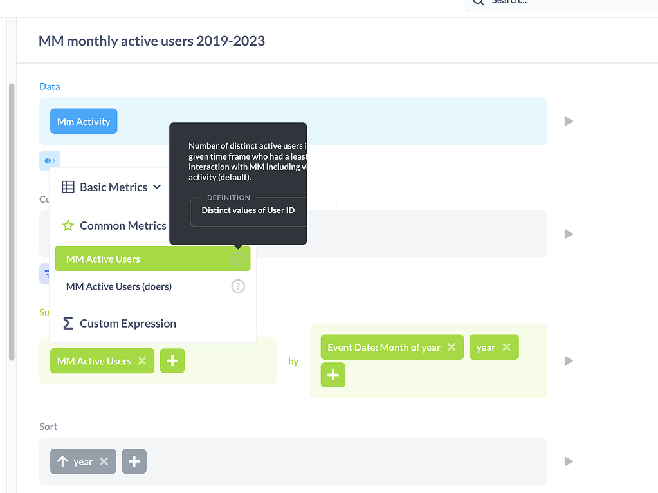Add another metric with the green plus button
The image size is (658, 493).
point(172,361)
